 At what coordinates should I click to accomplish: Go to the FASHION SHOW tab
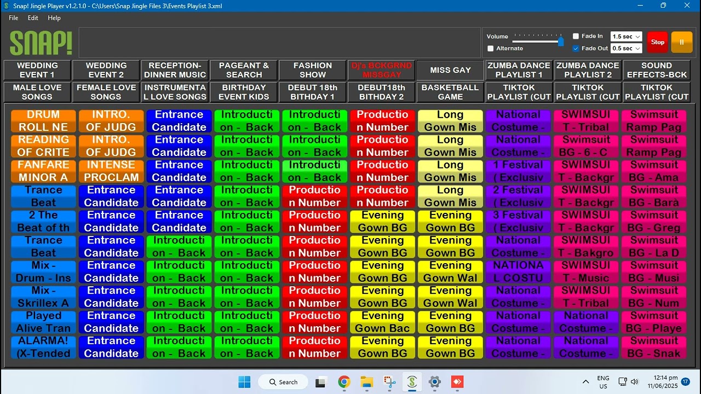[313, 70]
